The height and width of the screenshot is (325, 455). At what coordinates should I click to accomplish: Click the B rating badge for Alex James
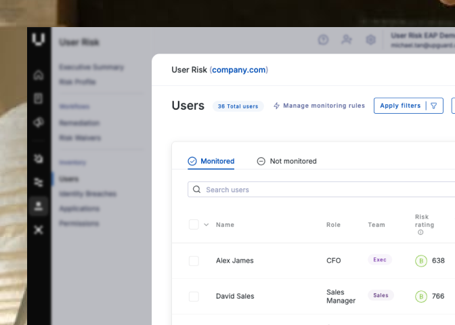(421, 261)
